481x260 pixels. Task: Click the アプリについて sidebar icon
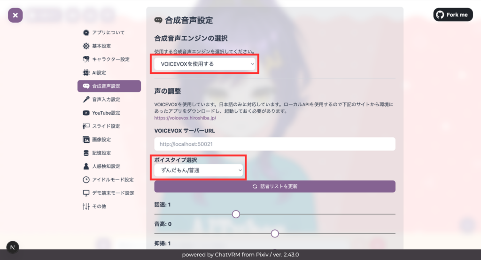[86, 32]
